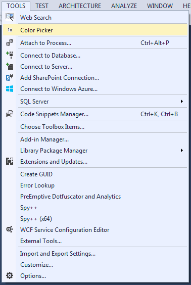Click the Windows Azure logo icon
Image resolution: width=191 pixels, height=285 pixels.
point(10,89)
